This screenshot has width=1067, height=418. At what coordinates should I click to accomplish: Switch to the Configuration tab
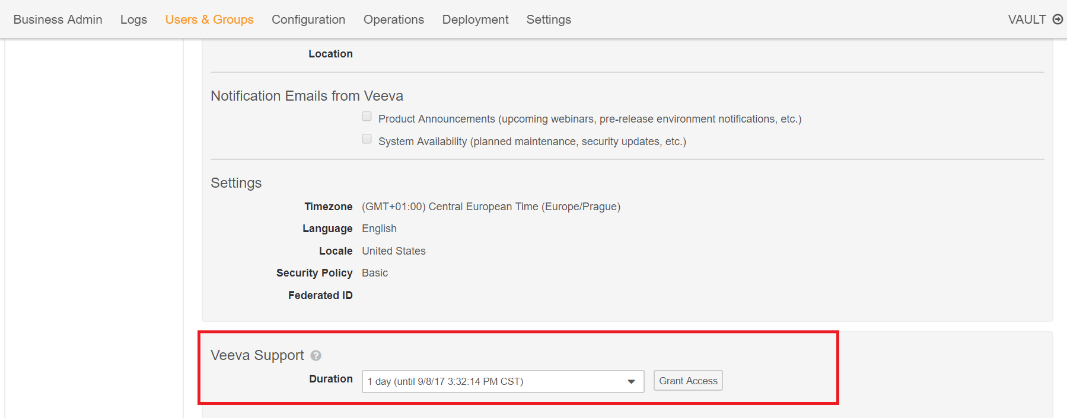[x=308, y=20]
